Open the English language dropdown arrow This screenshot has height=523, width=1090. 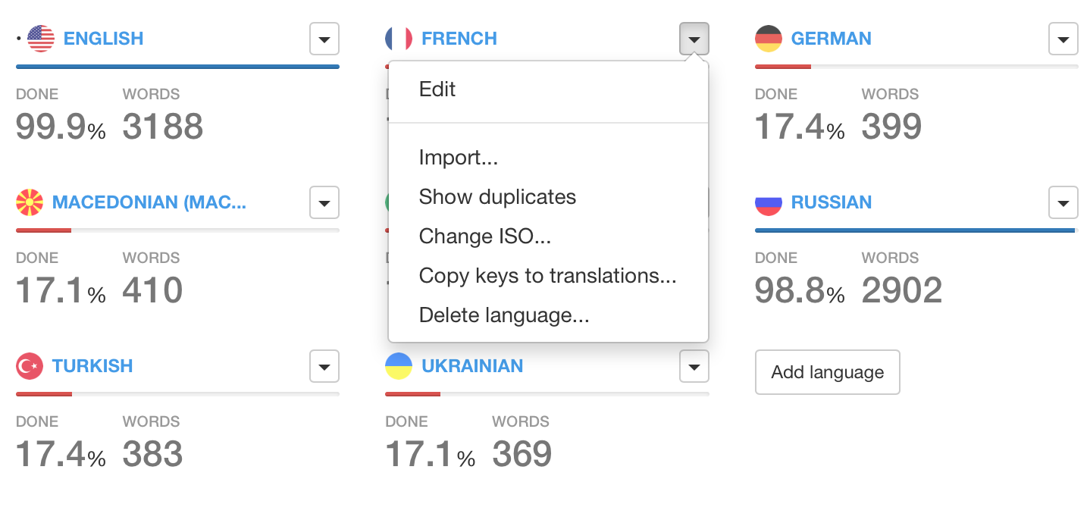pyautogui.click(x=324, y=39)
